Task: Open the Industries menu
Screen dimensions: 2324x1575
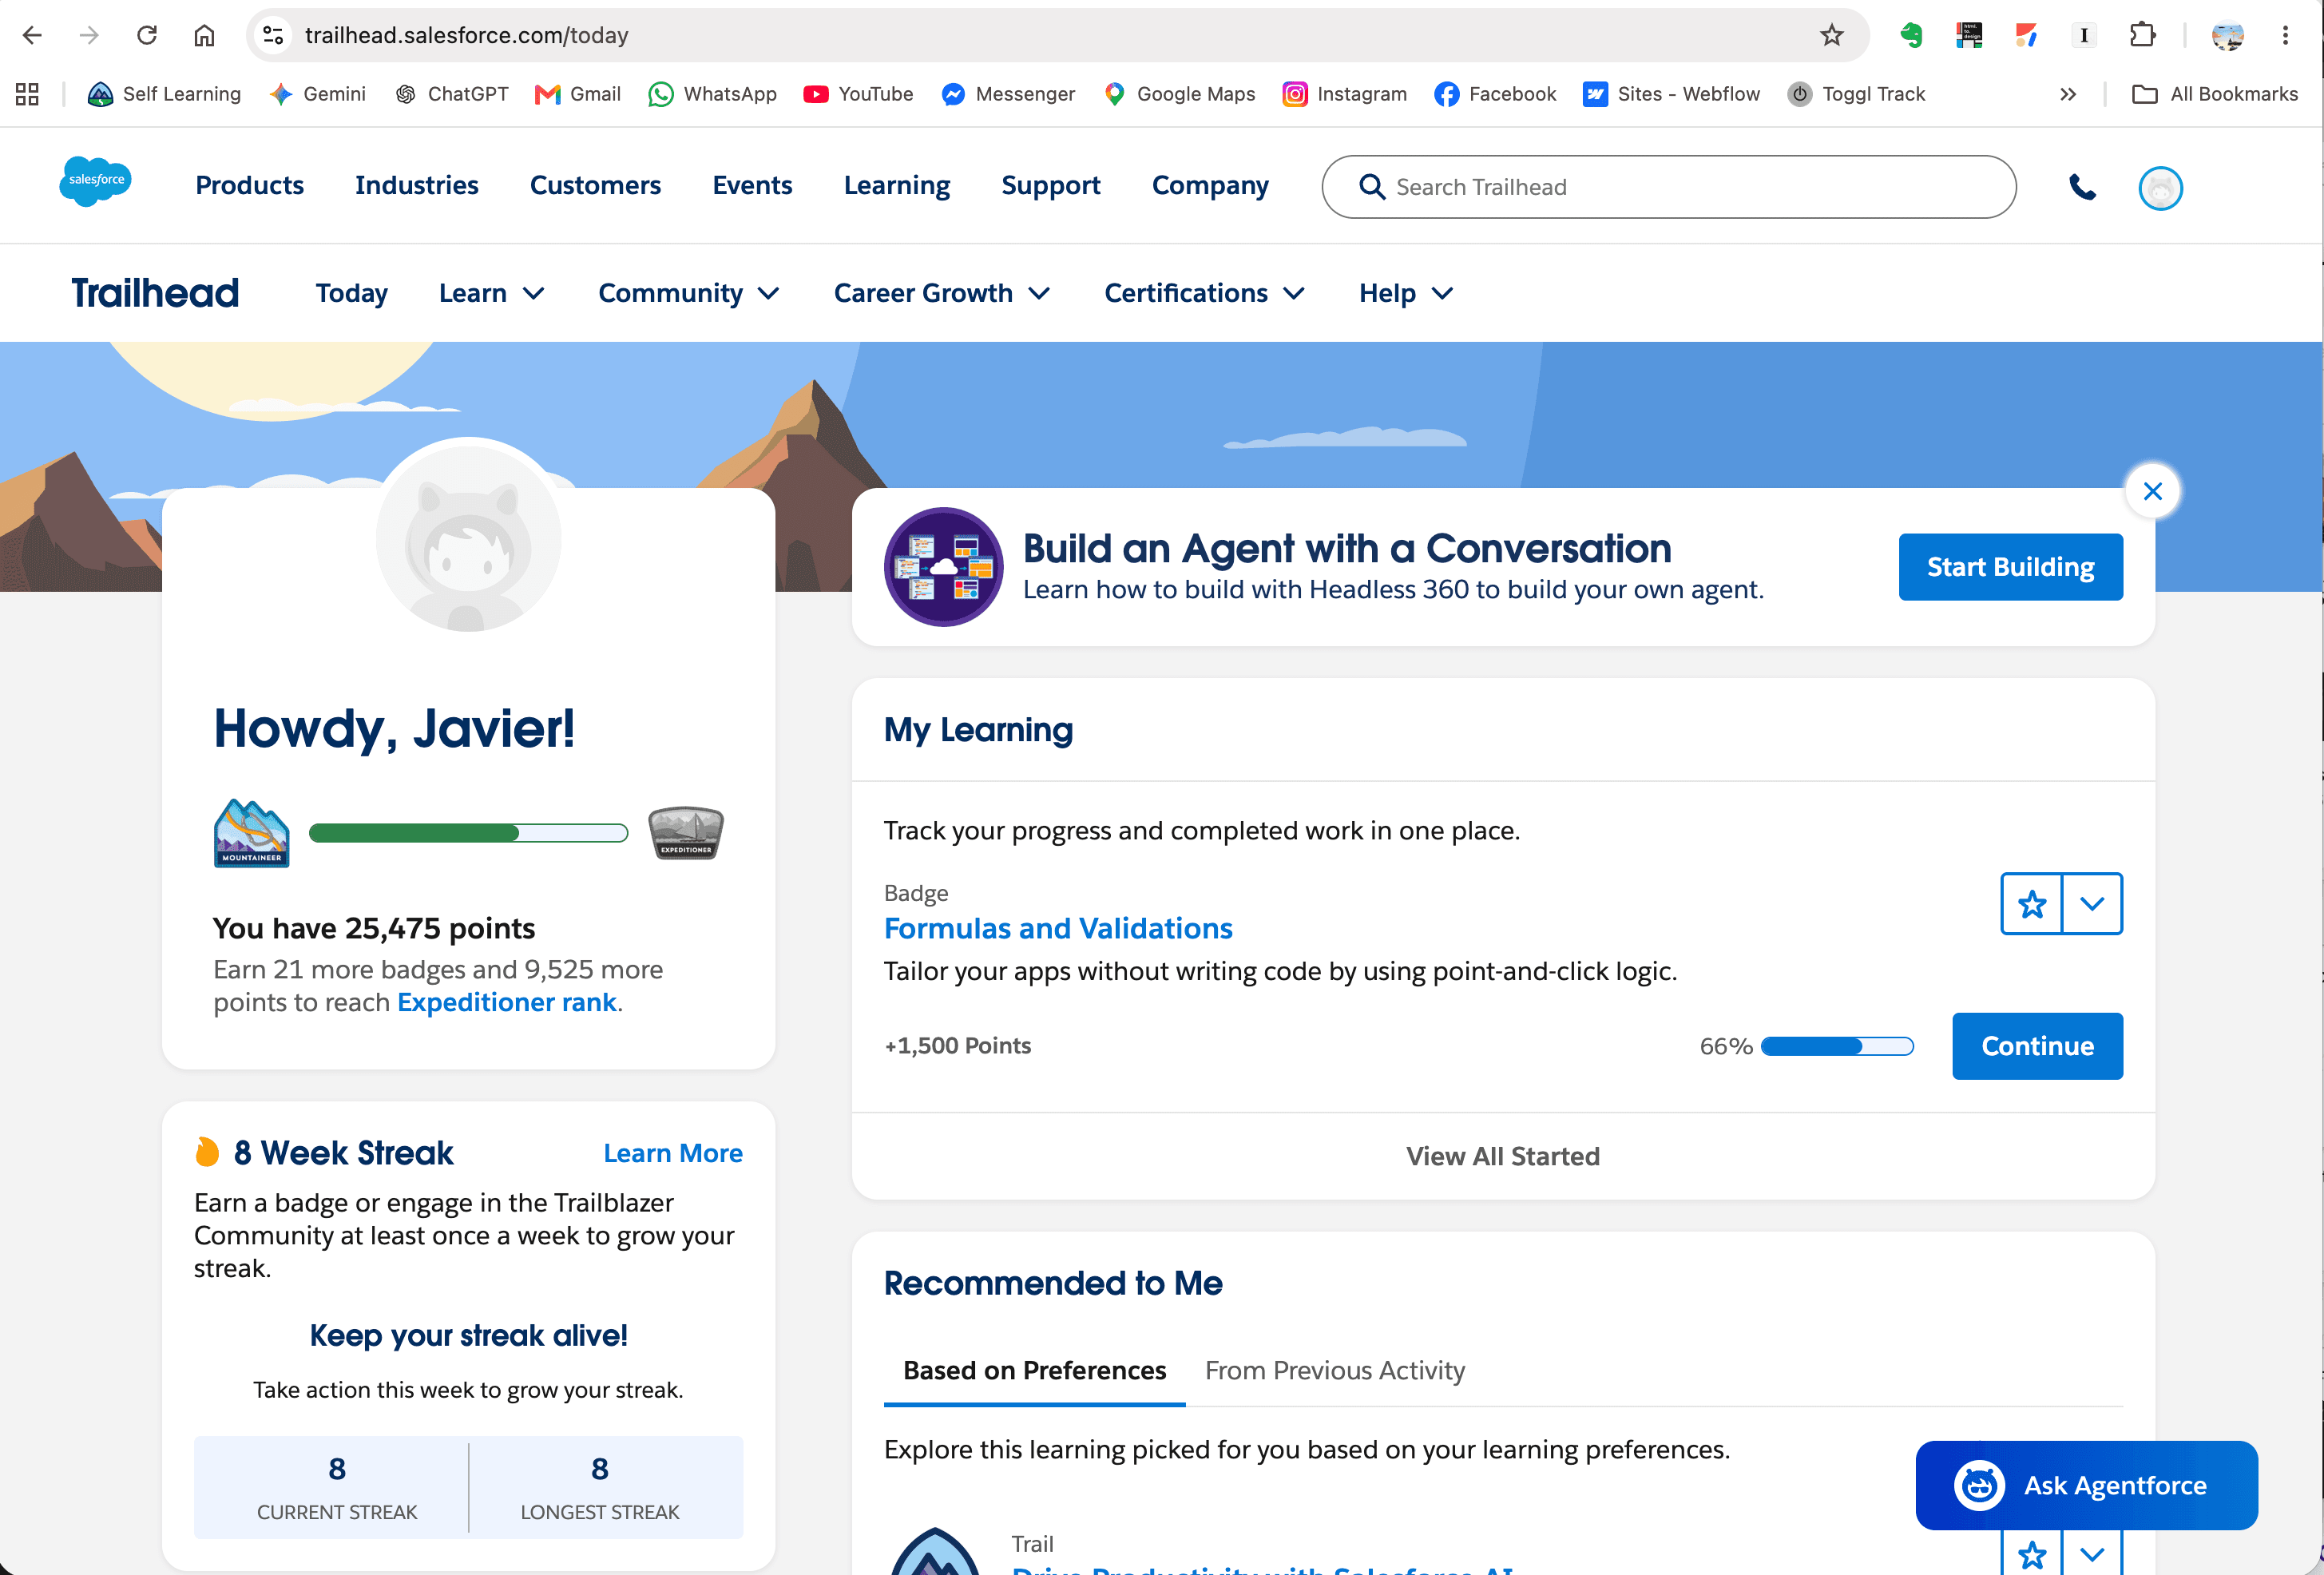Action: point(416,185)
